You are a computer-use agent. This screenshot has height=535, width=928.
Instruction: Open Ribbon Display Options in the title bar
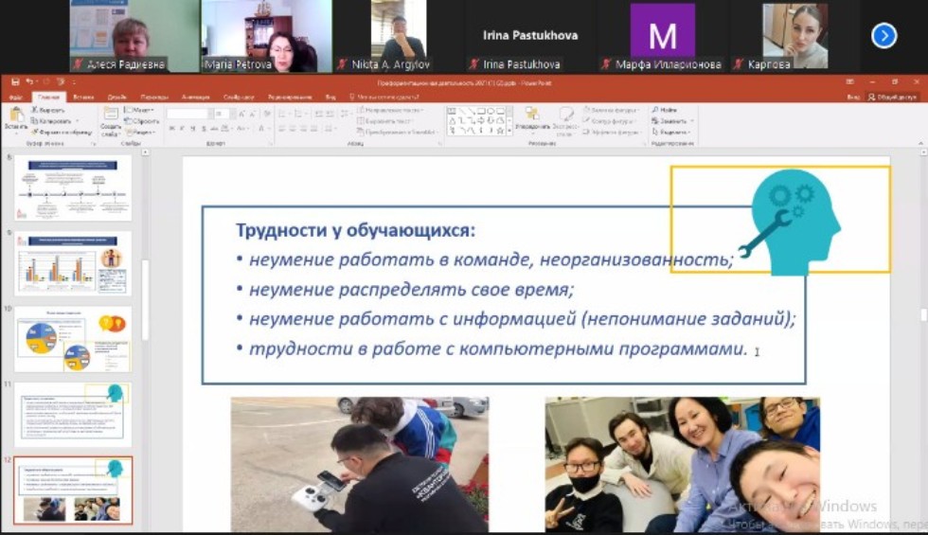(850, 82)
